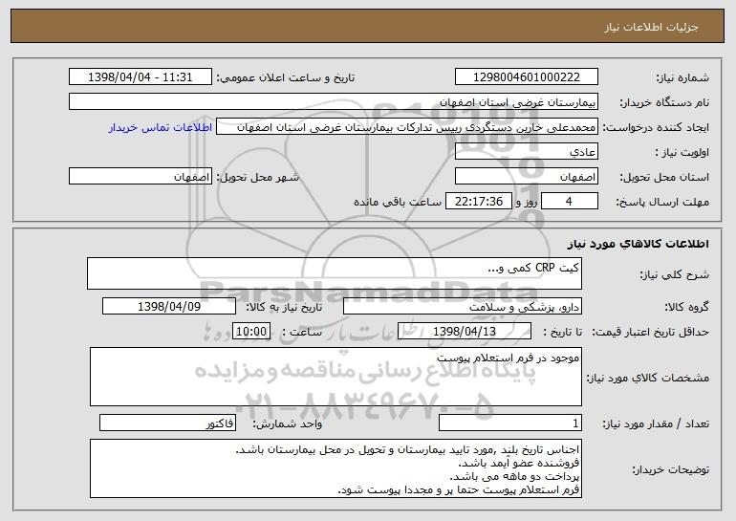Select the label تعداد / مقدار مورد نیاز
Viewport: 736px width, 521px height.
[656, 423]
